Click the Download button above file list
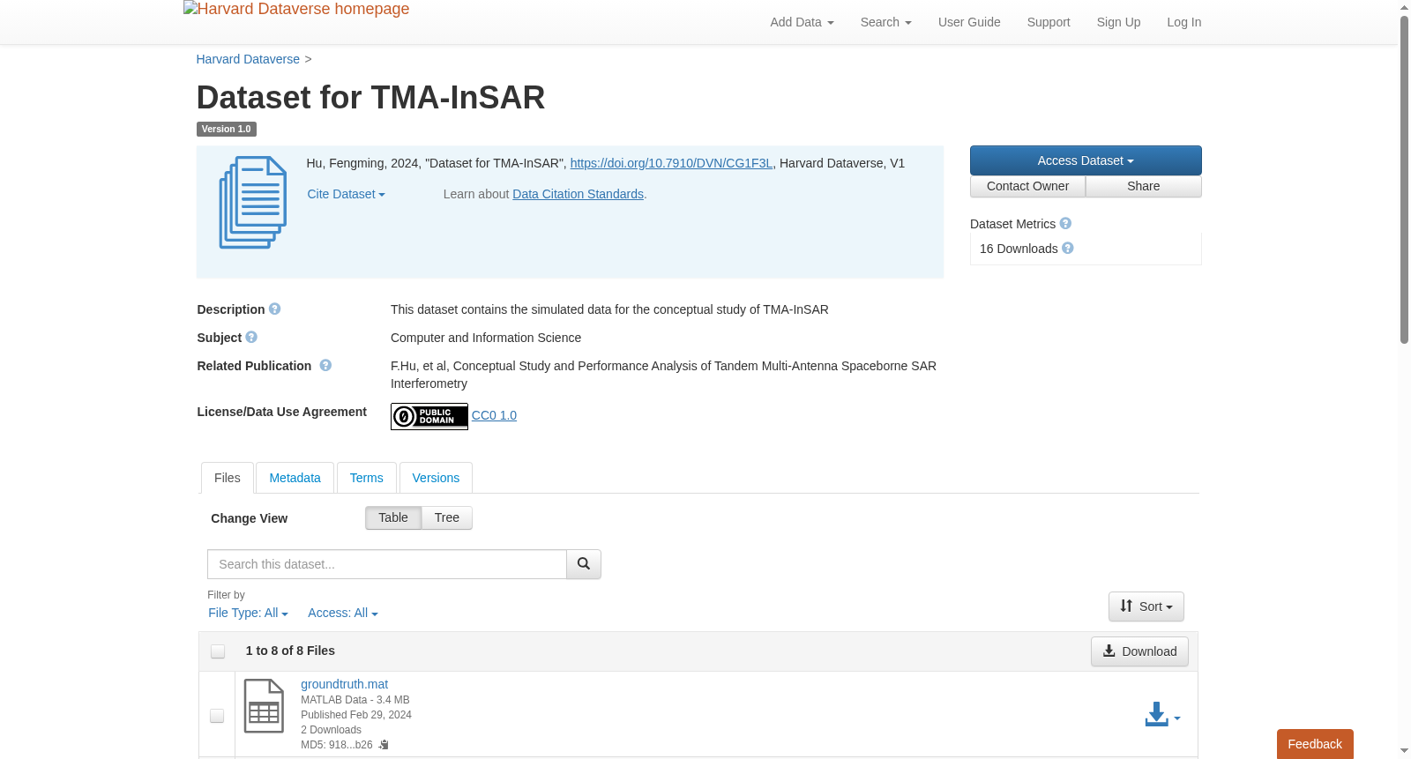Image resolution: width=1411 pixels, height=759 pixels. 1139,651
